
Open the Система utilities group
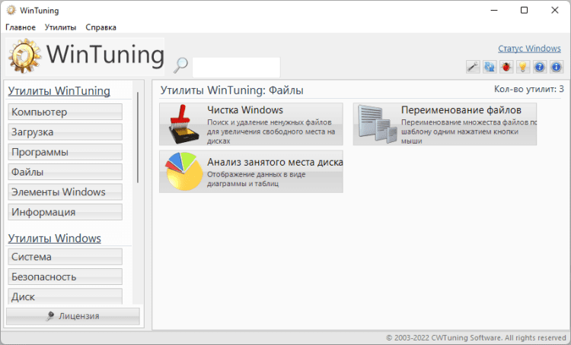click(65, 257)
